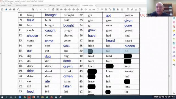This screenshot has height=99, width=176.
Task: Open the File menu
Action: (1, 3)
